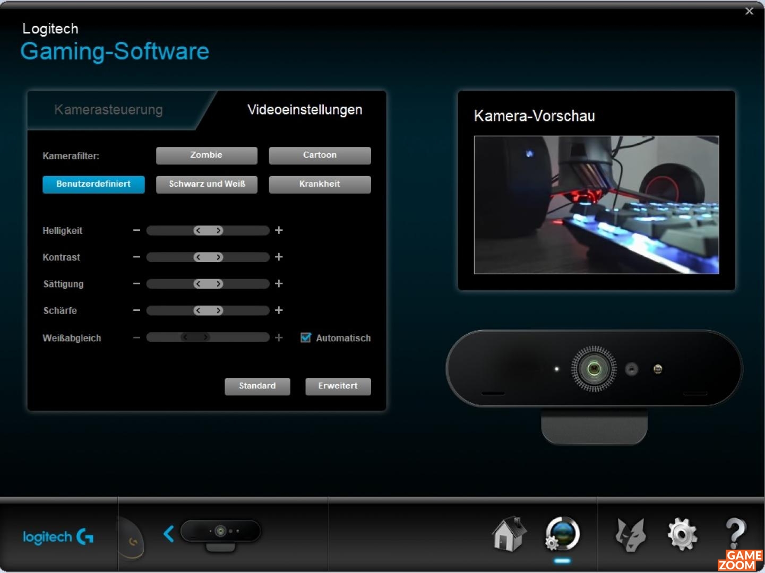Click the Gaming-Software title text
The image size is (765, 573).
coord(115,51)
